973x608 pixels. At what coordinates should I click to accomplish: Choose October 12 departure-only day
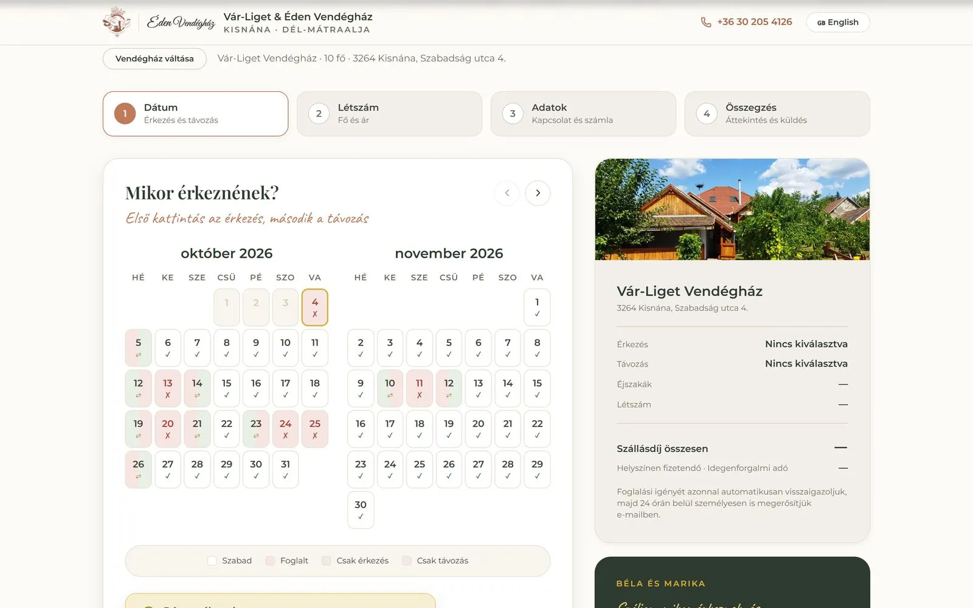(138, 389)
